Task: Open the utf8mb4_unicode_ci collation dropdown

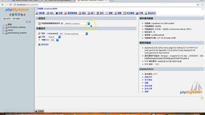Action: (77, 24)
